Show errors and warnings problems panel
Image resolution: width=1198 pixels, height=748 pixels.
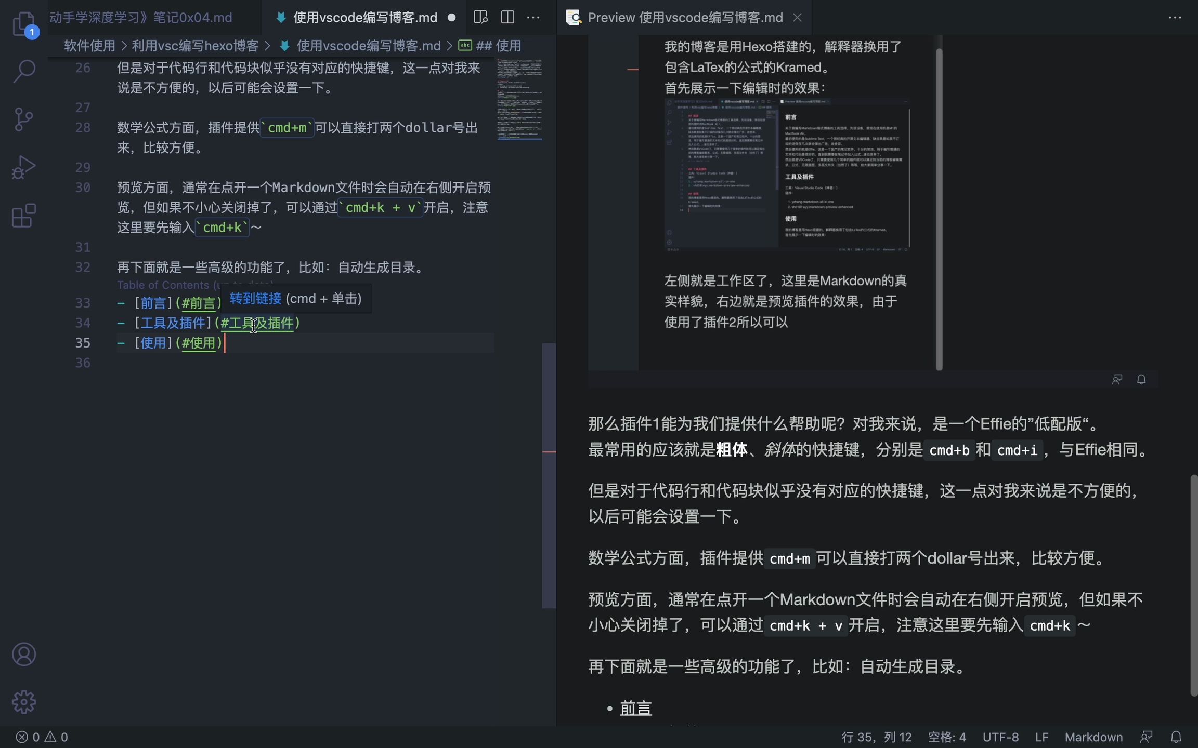tap(42, 737)
